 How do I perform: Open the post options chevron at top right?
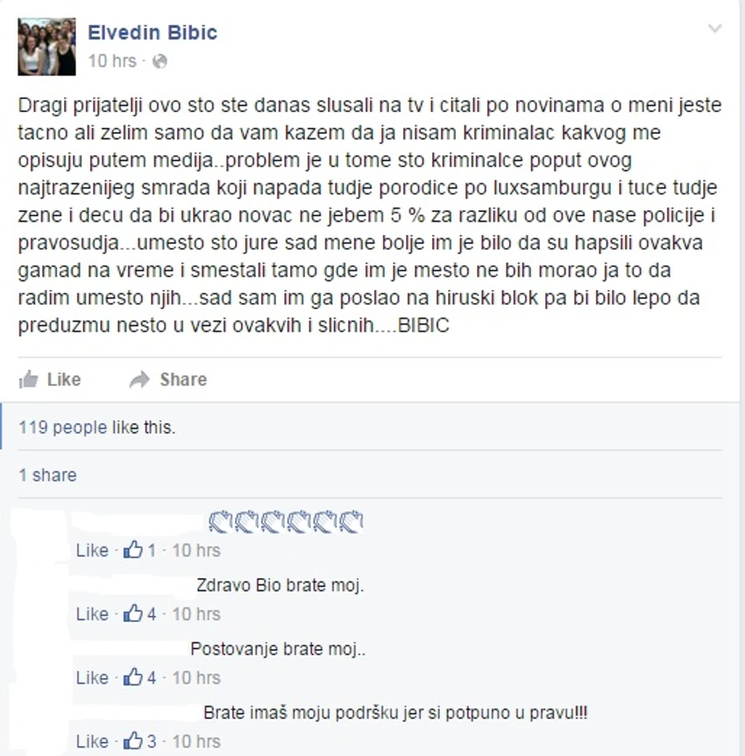714,28
